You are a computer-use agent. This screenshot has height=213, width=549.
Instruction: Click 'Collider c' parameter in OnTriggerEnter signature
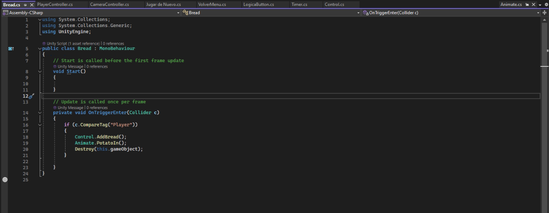click(x=143, y=112)
